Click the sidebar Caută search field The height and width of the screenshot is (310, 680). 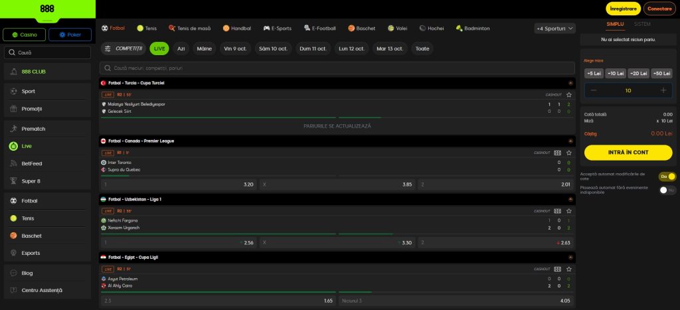pyautogui.click(x=48, y=52)
